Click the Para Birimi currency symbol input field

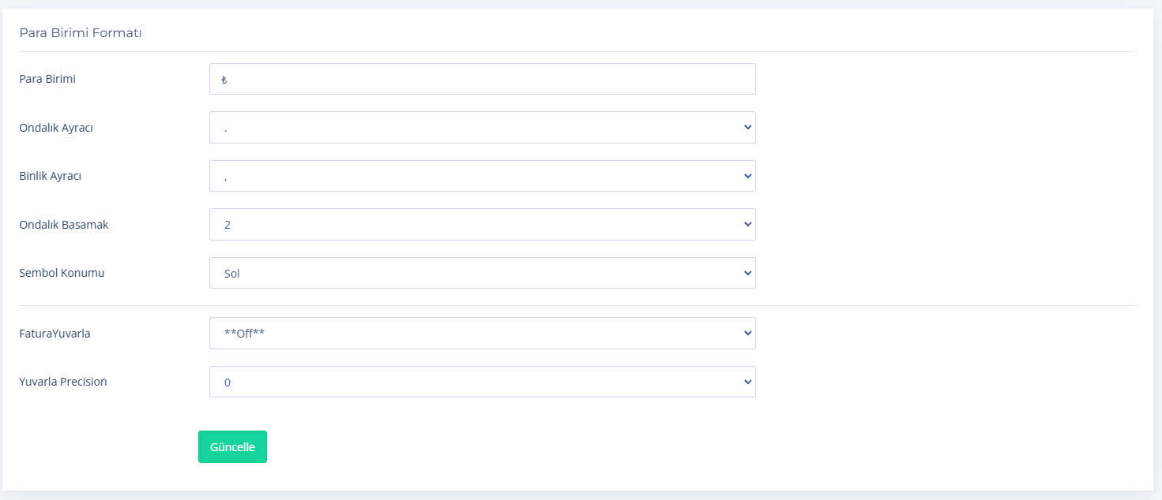coord(482,79)
